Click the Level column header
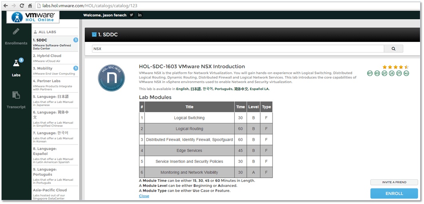Image resolution: width=424 pixels, height=204 pixels. [x=253, y=107]
